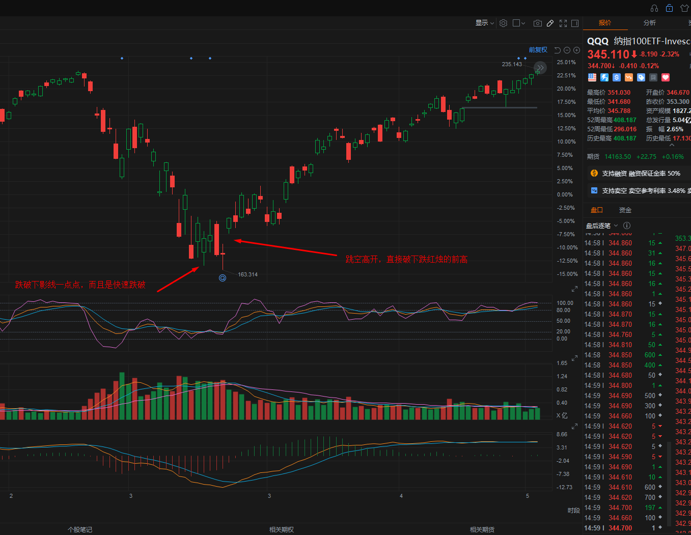Viewport: 691px width, 535px height.
Task: Click the current price 345.110
Action: pos(609,54)
